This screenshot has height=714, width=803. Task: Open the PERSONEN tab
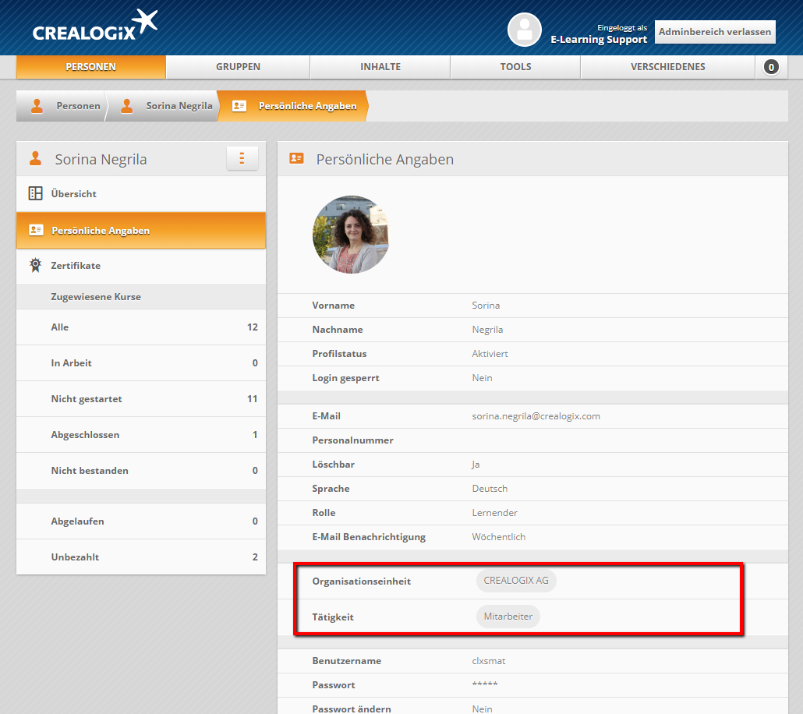91,67
